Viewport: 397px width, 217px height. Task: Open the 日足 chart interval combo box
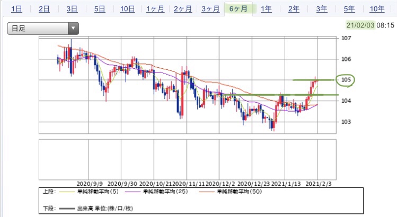coord(43,29)
